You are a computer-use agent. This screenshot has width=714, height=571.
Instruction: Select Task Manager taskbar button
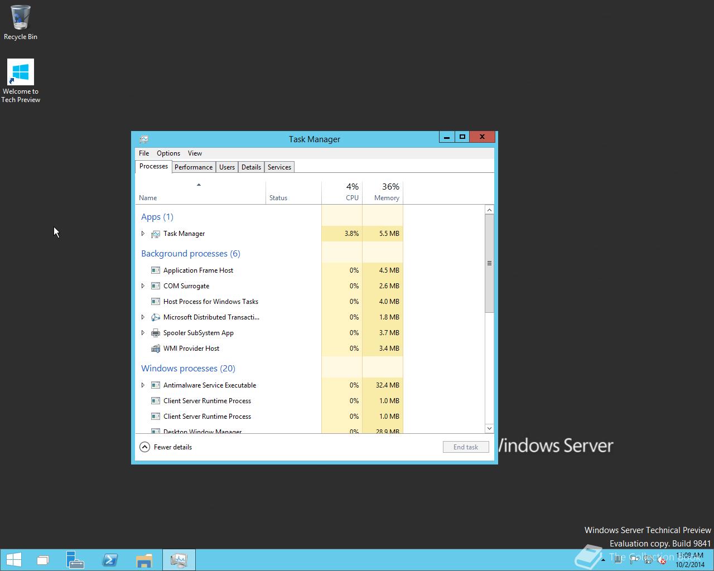(x=179, y=560)
